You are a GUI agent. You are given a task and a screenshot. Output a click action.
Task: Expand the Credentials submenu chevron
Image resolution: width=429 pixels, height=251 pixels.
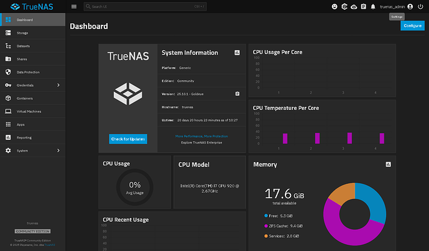[x=58, y=85]
